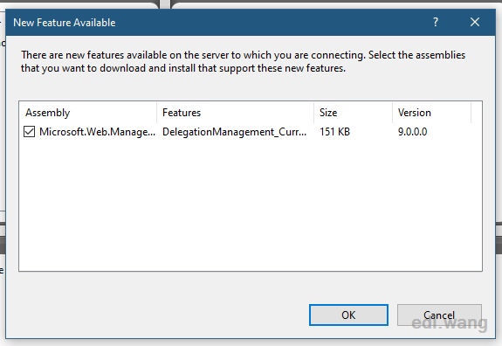Viewport: 502px width, 346px height.
Task: Click the New Feature Available title text
Action: click(x=65, y=23)
